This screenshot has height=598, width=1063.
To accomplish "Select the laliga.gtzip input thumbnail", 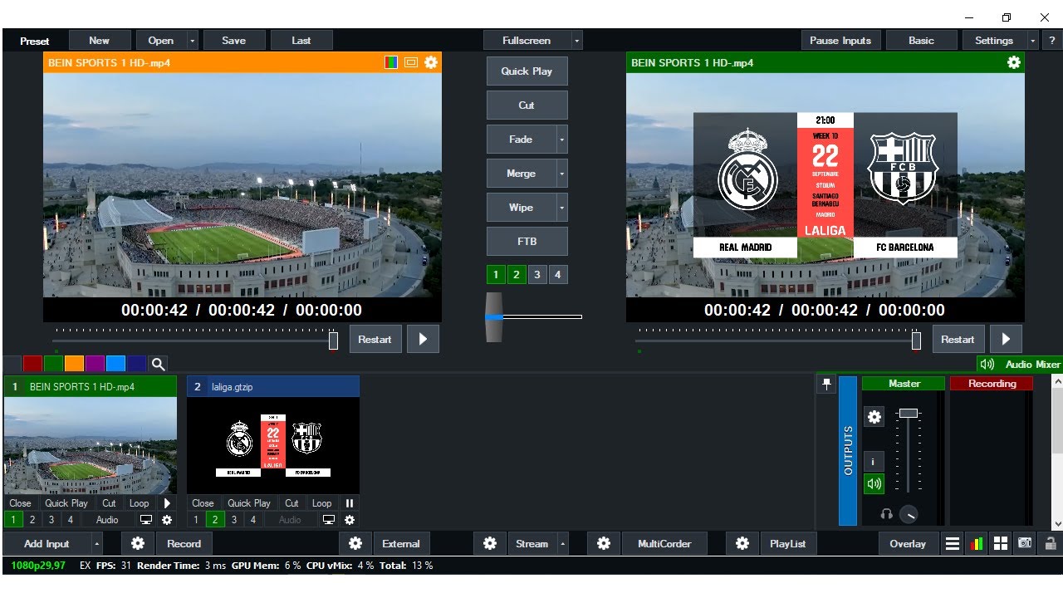I will (x=273, y=445).
